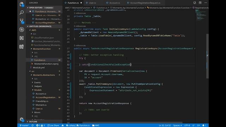The width and height of the screenshot is (226, 127).
Task: Switch to the User.cs tab
Action: coord(93,3)
